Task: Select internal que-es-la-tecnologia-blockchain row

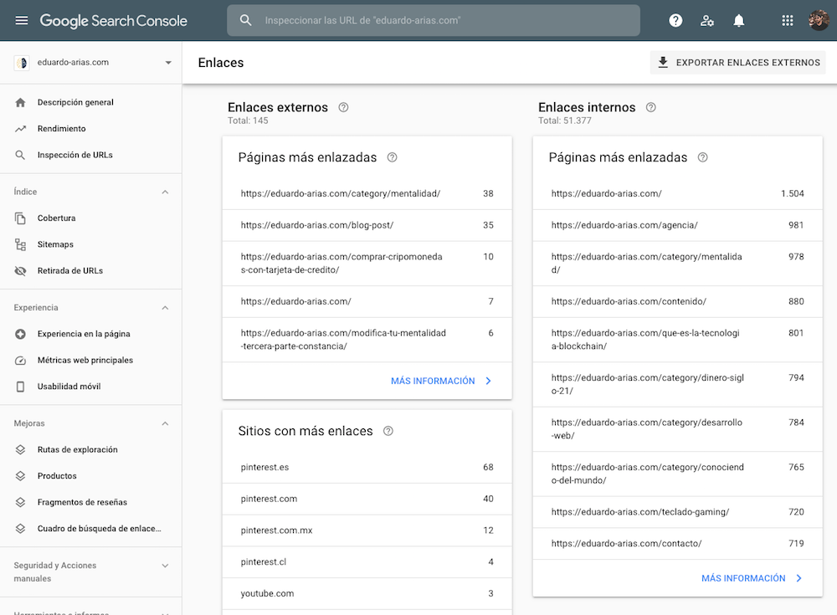Action: tap(677, 340)
